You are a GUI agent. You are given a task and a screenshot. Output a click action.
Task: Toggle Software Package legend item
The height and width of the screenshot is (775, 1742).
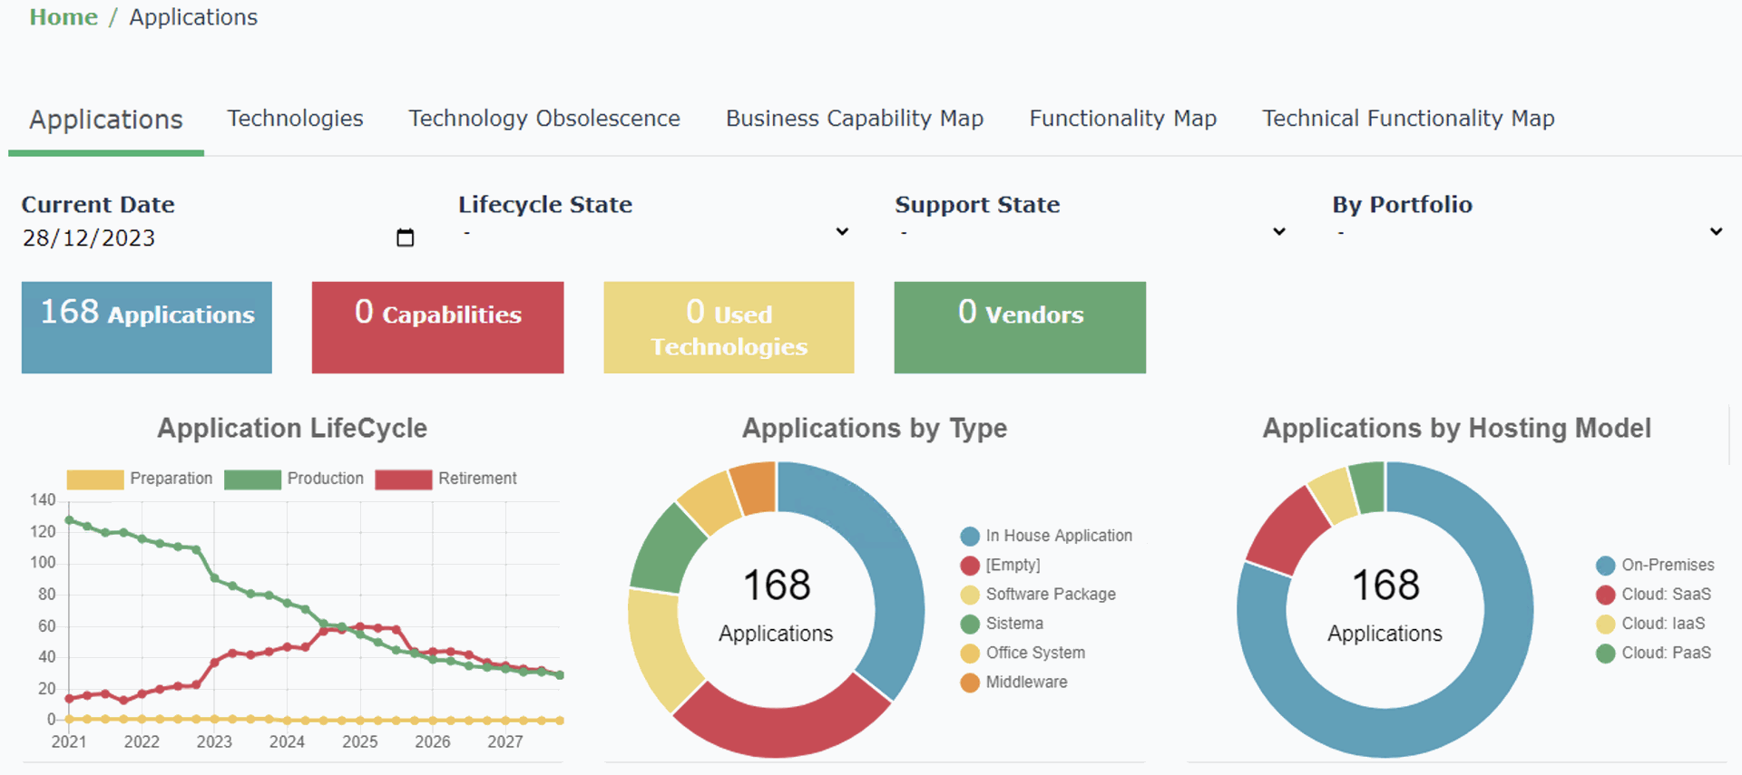tap(1038, 595)
